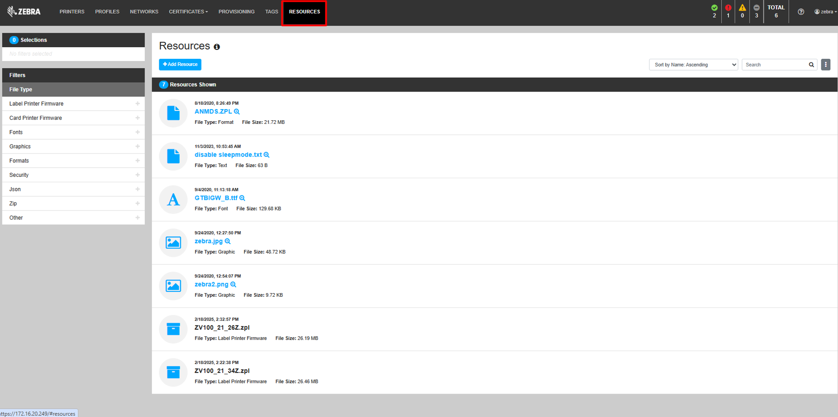Open the Tags tab
The image size is (838, 417).
pos(272,12)
